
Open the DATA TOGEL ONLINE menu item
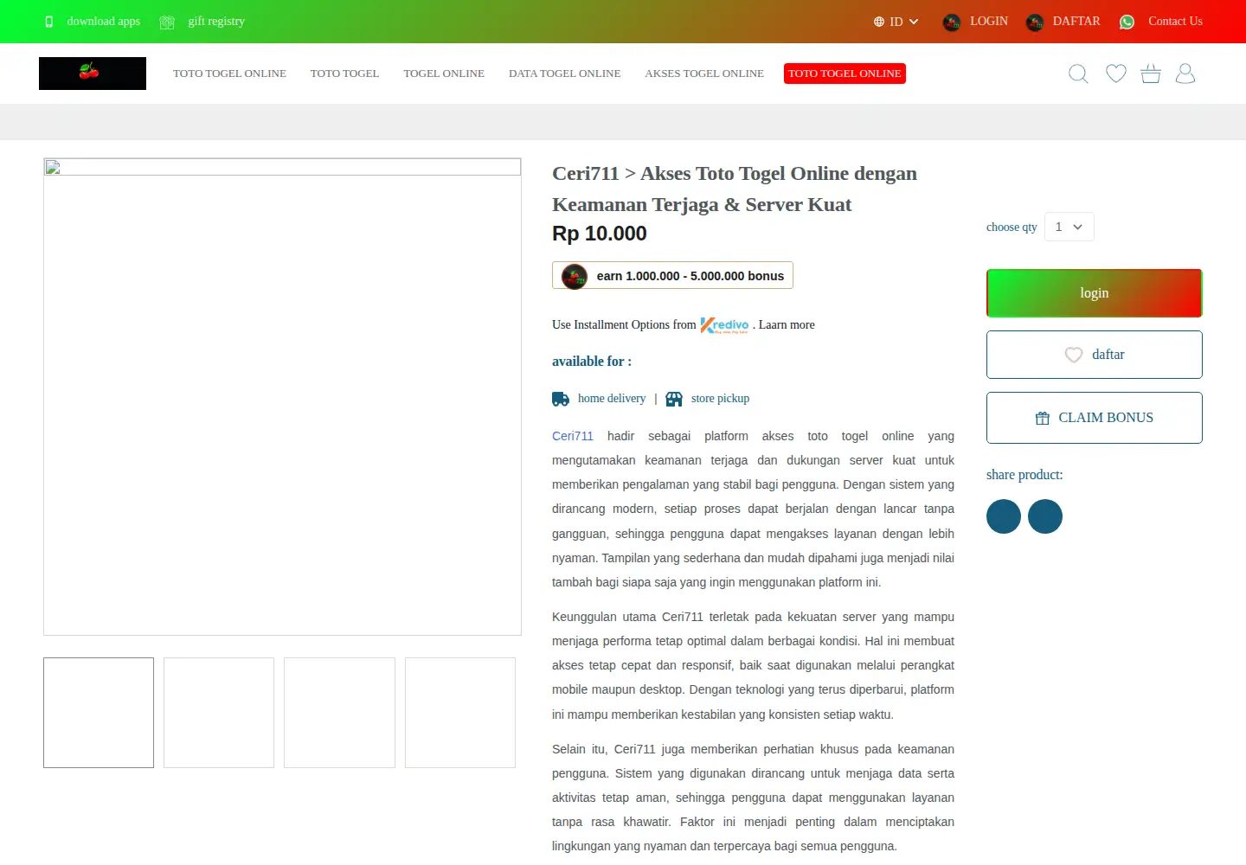(x=564, y=74)
